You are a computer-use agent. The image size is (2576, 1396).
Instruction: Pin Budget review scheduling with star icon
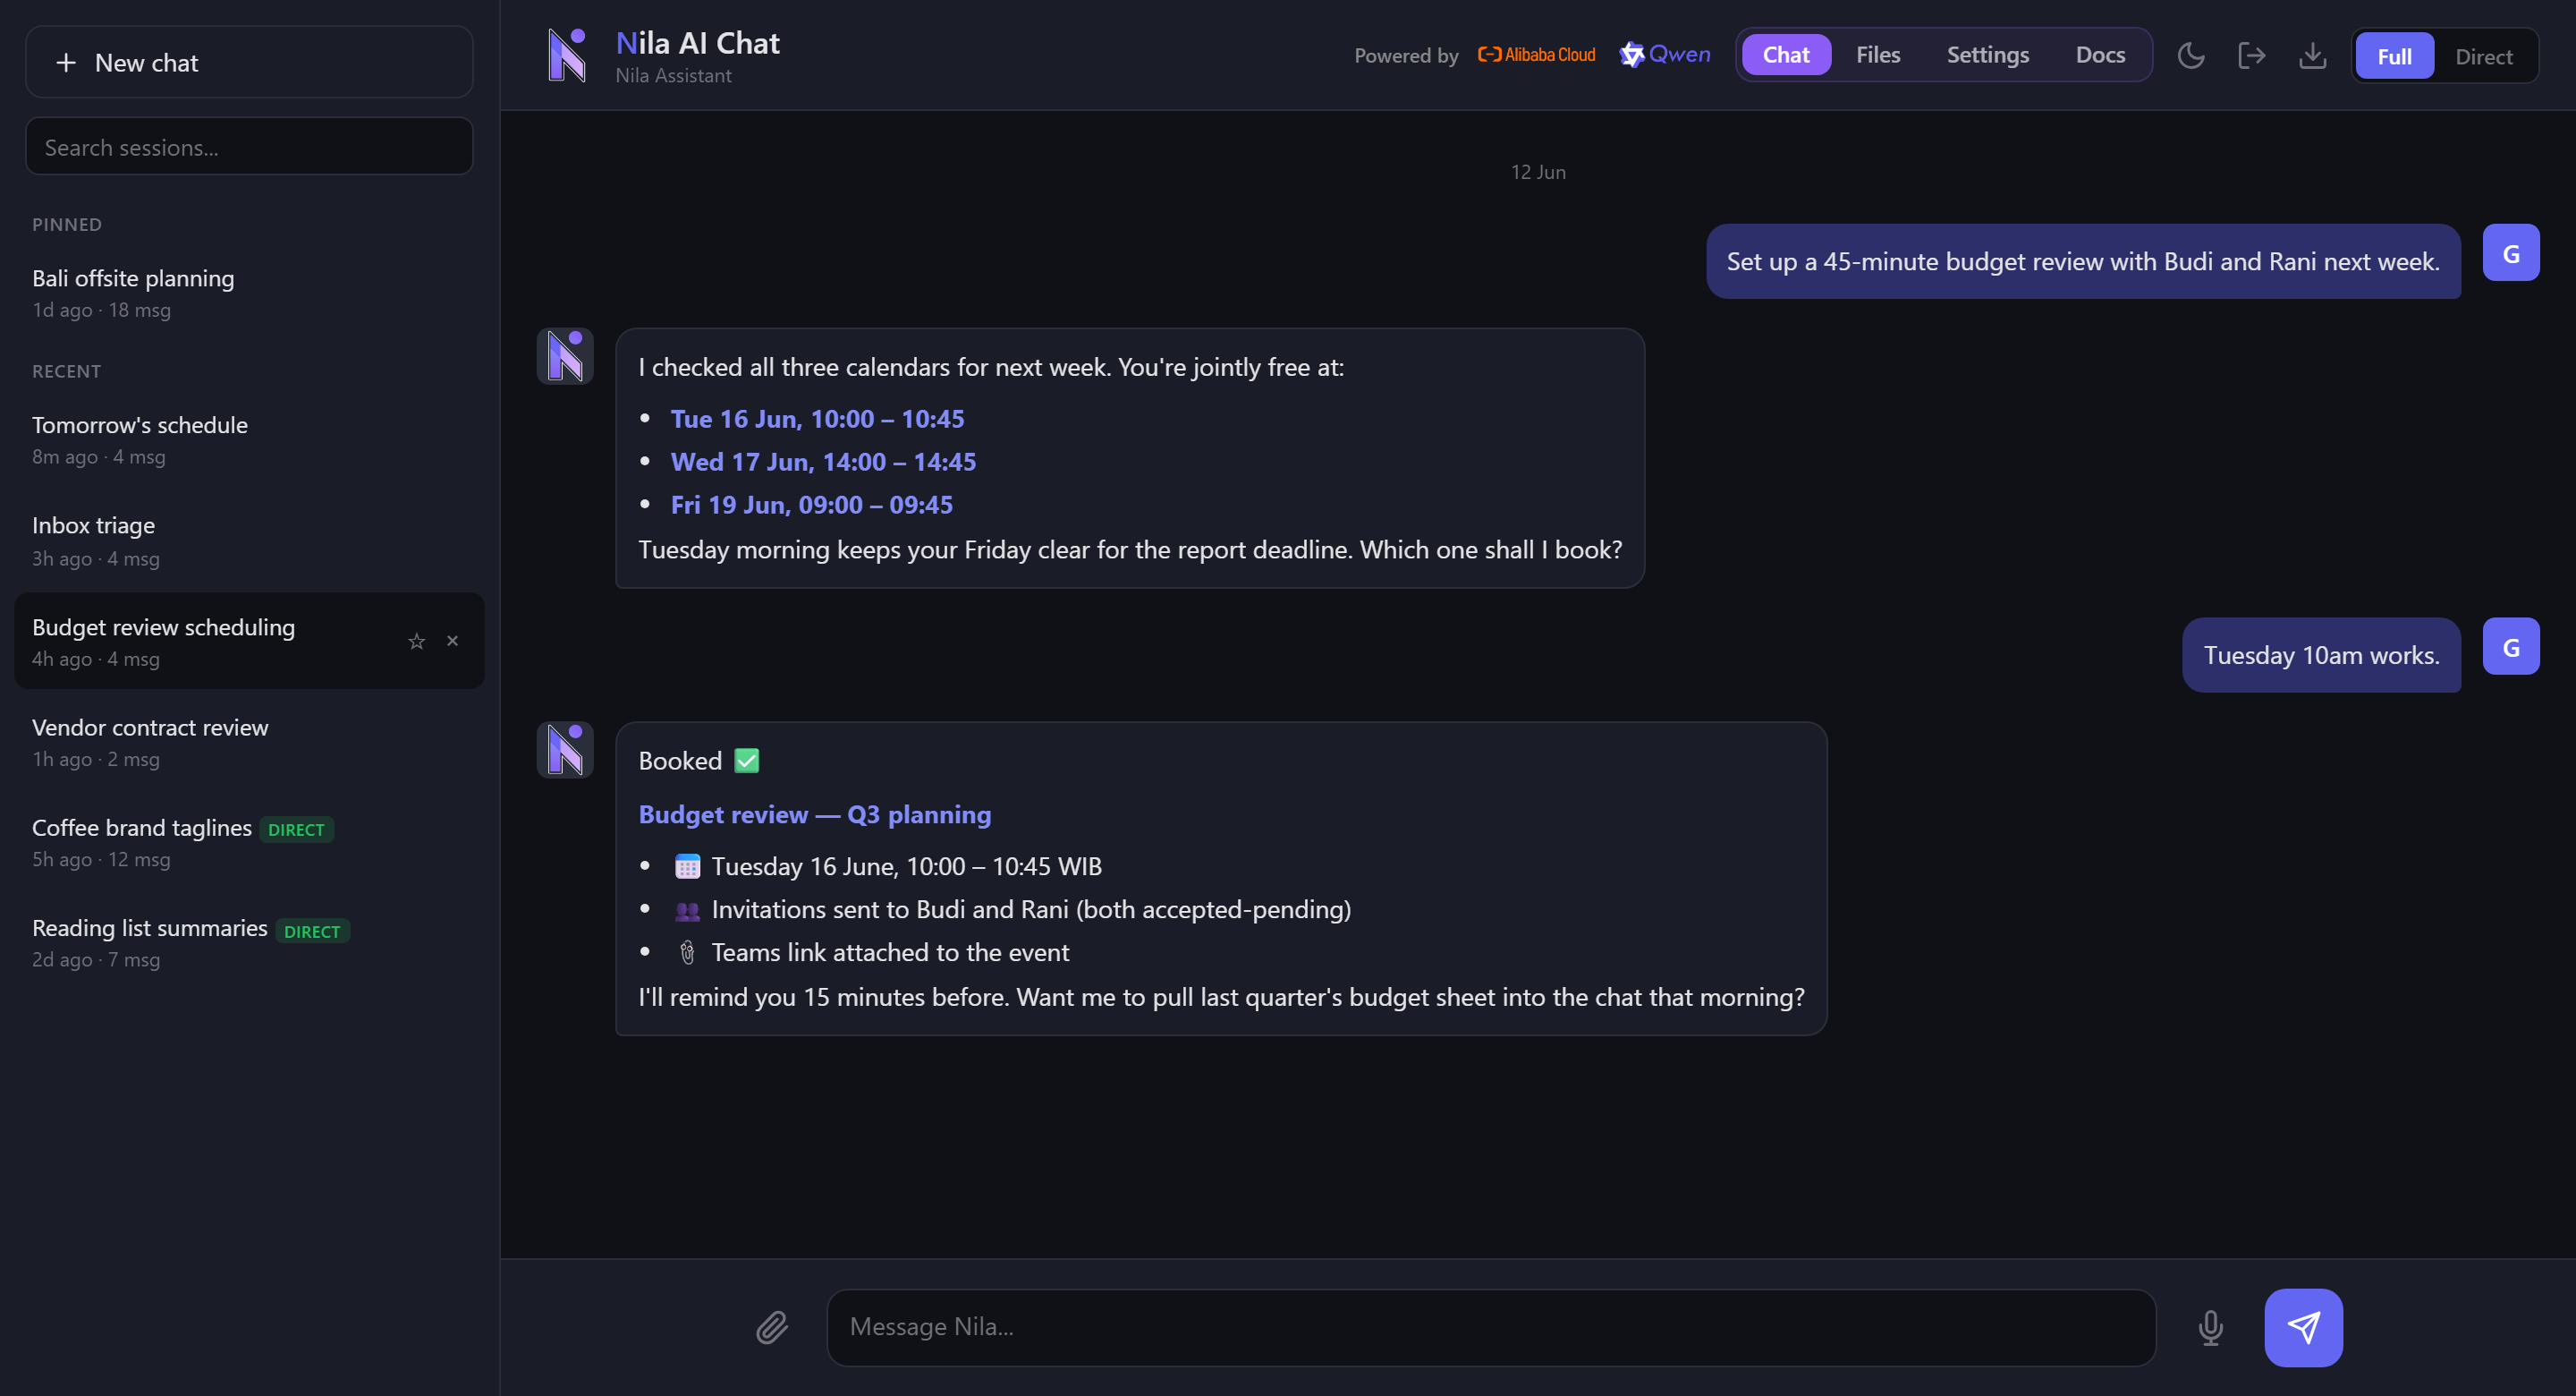point(417,642)
